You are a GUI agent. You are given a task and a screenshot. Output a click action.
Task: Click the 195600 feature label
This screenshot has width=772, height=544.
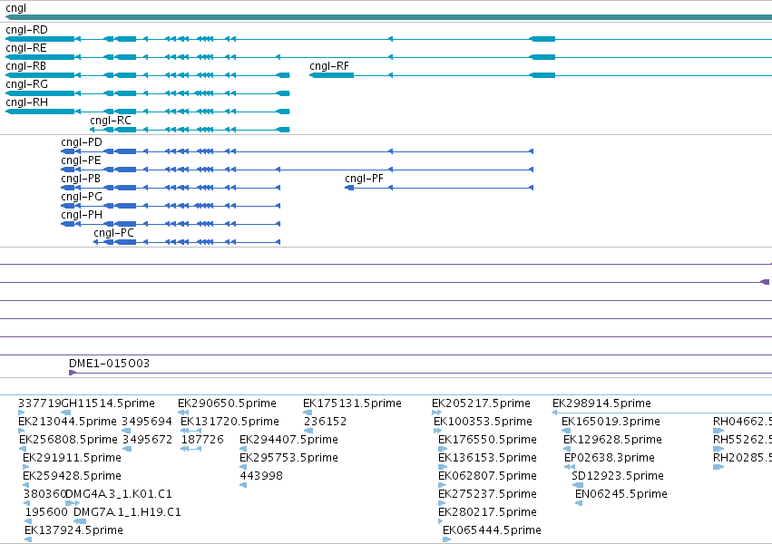pyautogui.click(x=46, y=512)
